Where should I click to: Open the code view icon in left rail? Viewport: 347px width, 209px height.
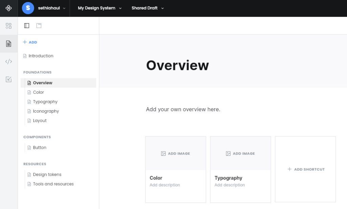tap(9, 62)
